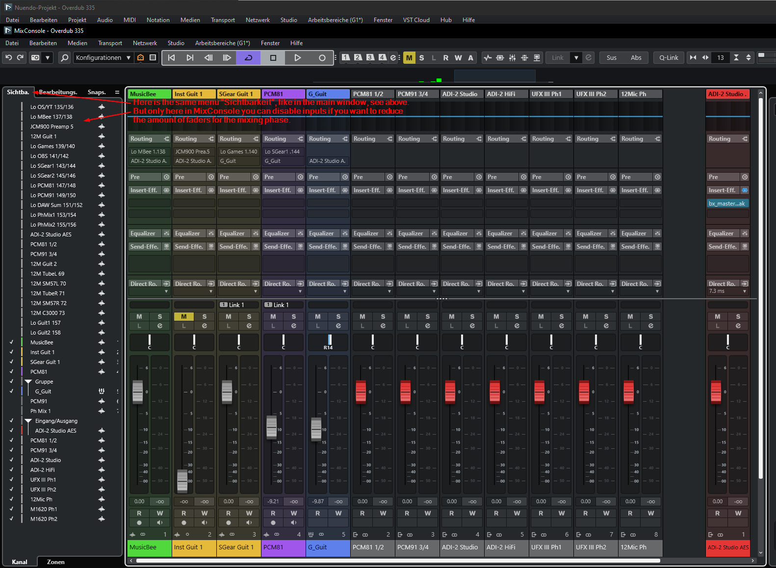Click the G_Guit pan control showing R14
Viewport: 776px width, 568px height.
coord(328,342)
